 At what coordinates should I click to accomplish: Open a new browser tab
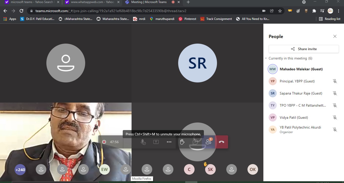click(188, 2)
